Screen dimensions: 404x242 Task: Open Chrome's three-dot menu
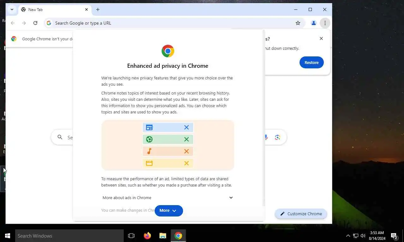(325, 23)
